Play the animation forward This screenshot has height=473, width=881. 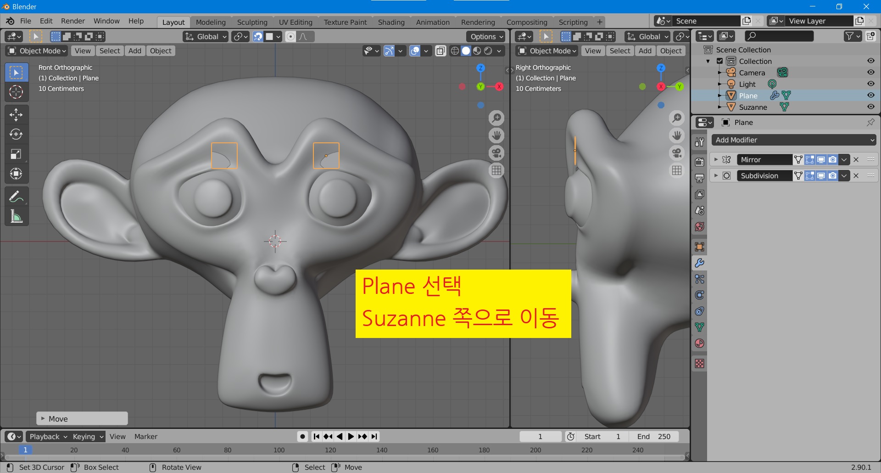pos(351,437)
